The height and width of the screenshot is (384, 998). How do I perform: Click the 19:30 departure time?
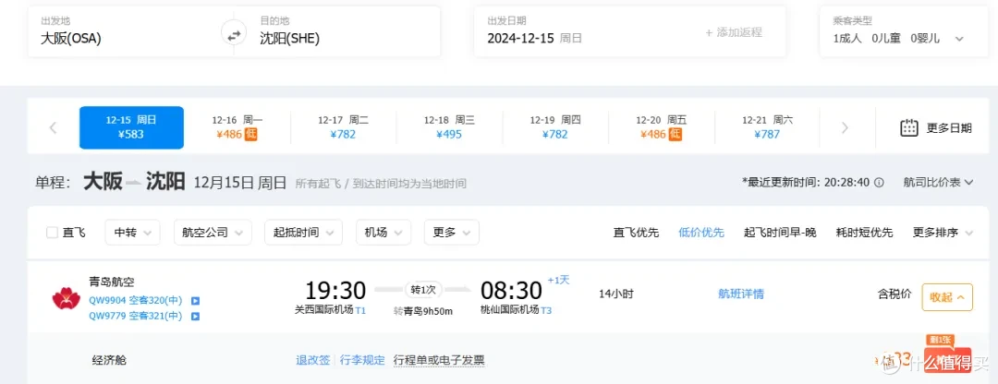point(335,291)
